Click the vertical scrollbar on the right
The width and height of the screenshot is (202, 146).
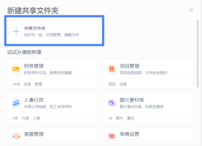click(198, 54)
